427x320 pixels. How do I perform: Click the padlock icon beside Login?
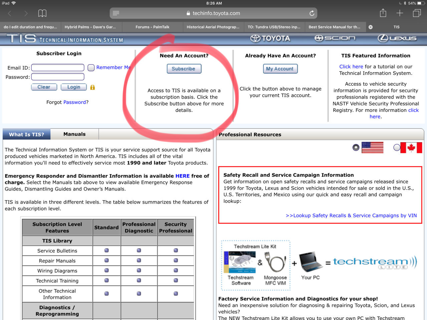pyautogui.click(x=92, y=87)
